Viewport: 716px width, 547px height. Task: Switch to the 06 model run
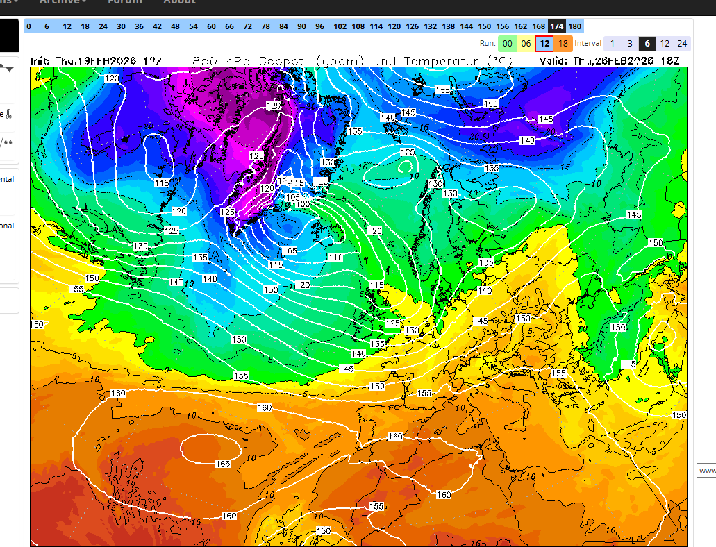click(x=526, y=44)
